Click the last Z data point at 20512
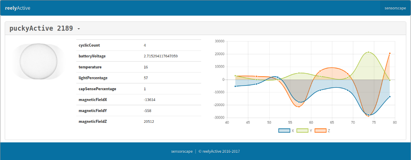 (390, 53)
